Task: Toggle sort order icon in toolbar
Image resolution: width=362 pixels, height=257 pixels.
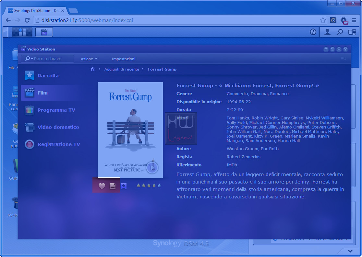Action: (343, 59)
